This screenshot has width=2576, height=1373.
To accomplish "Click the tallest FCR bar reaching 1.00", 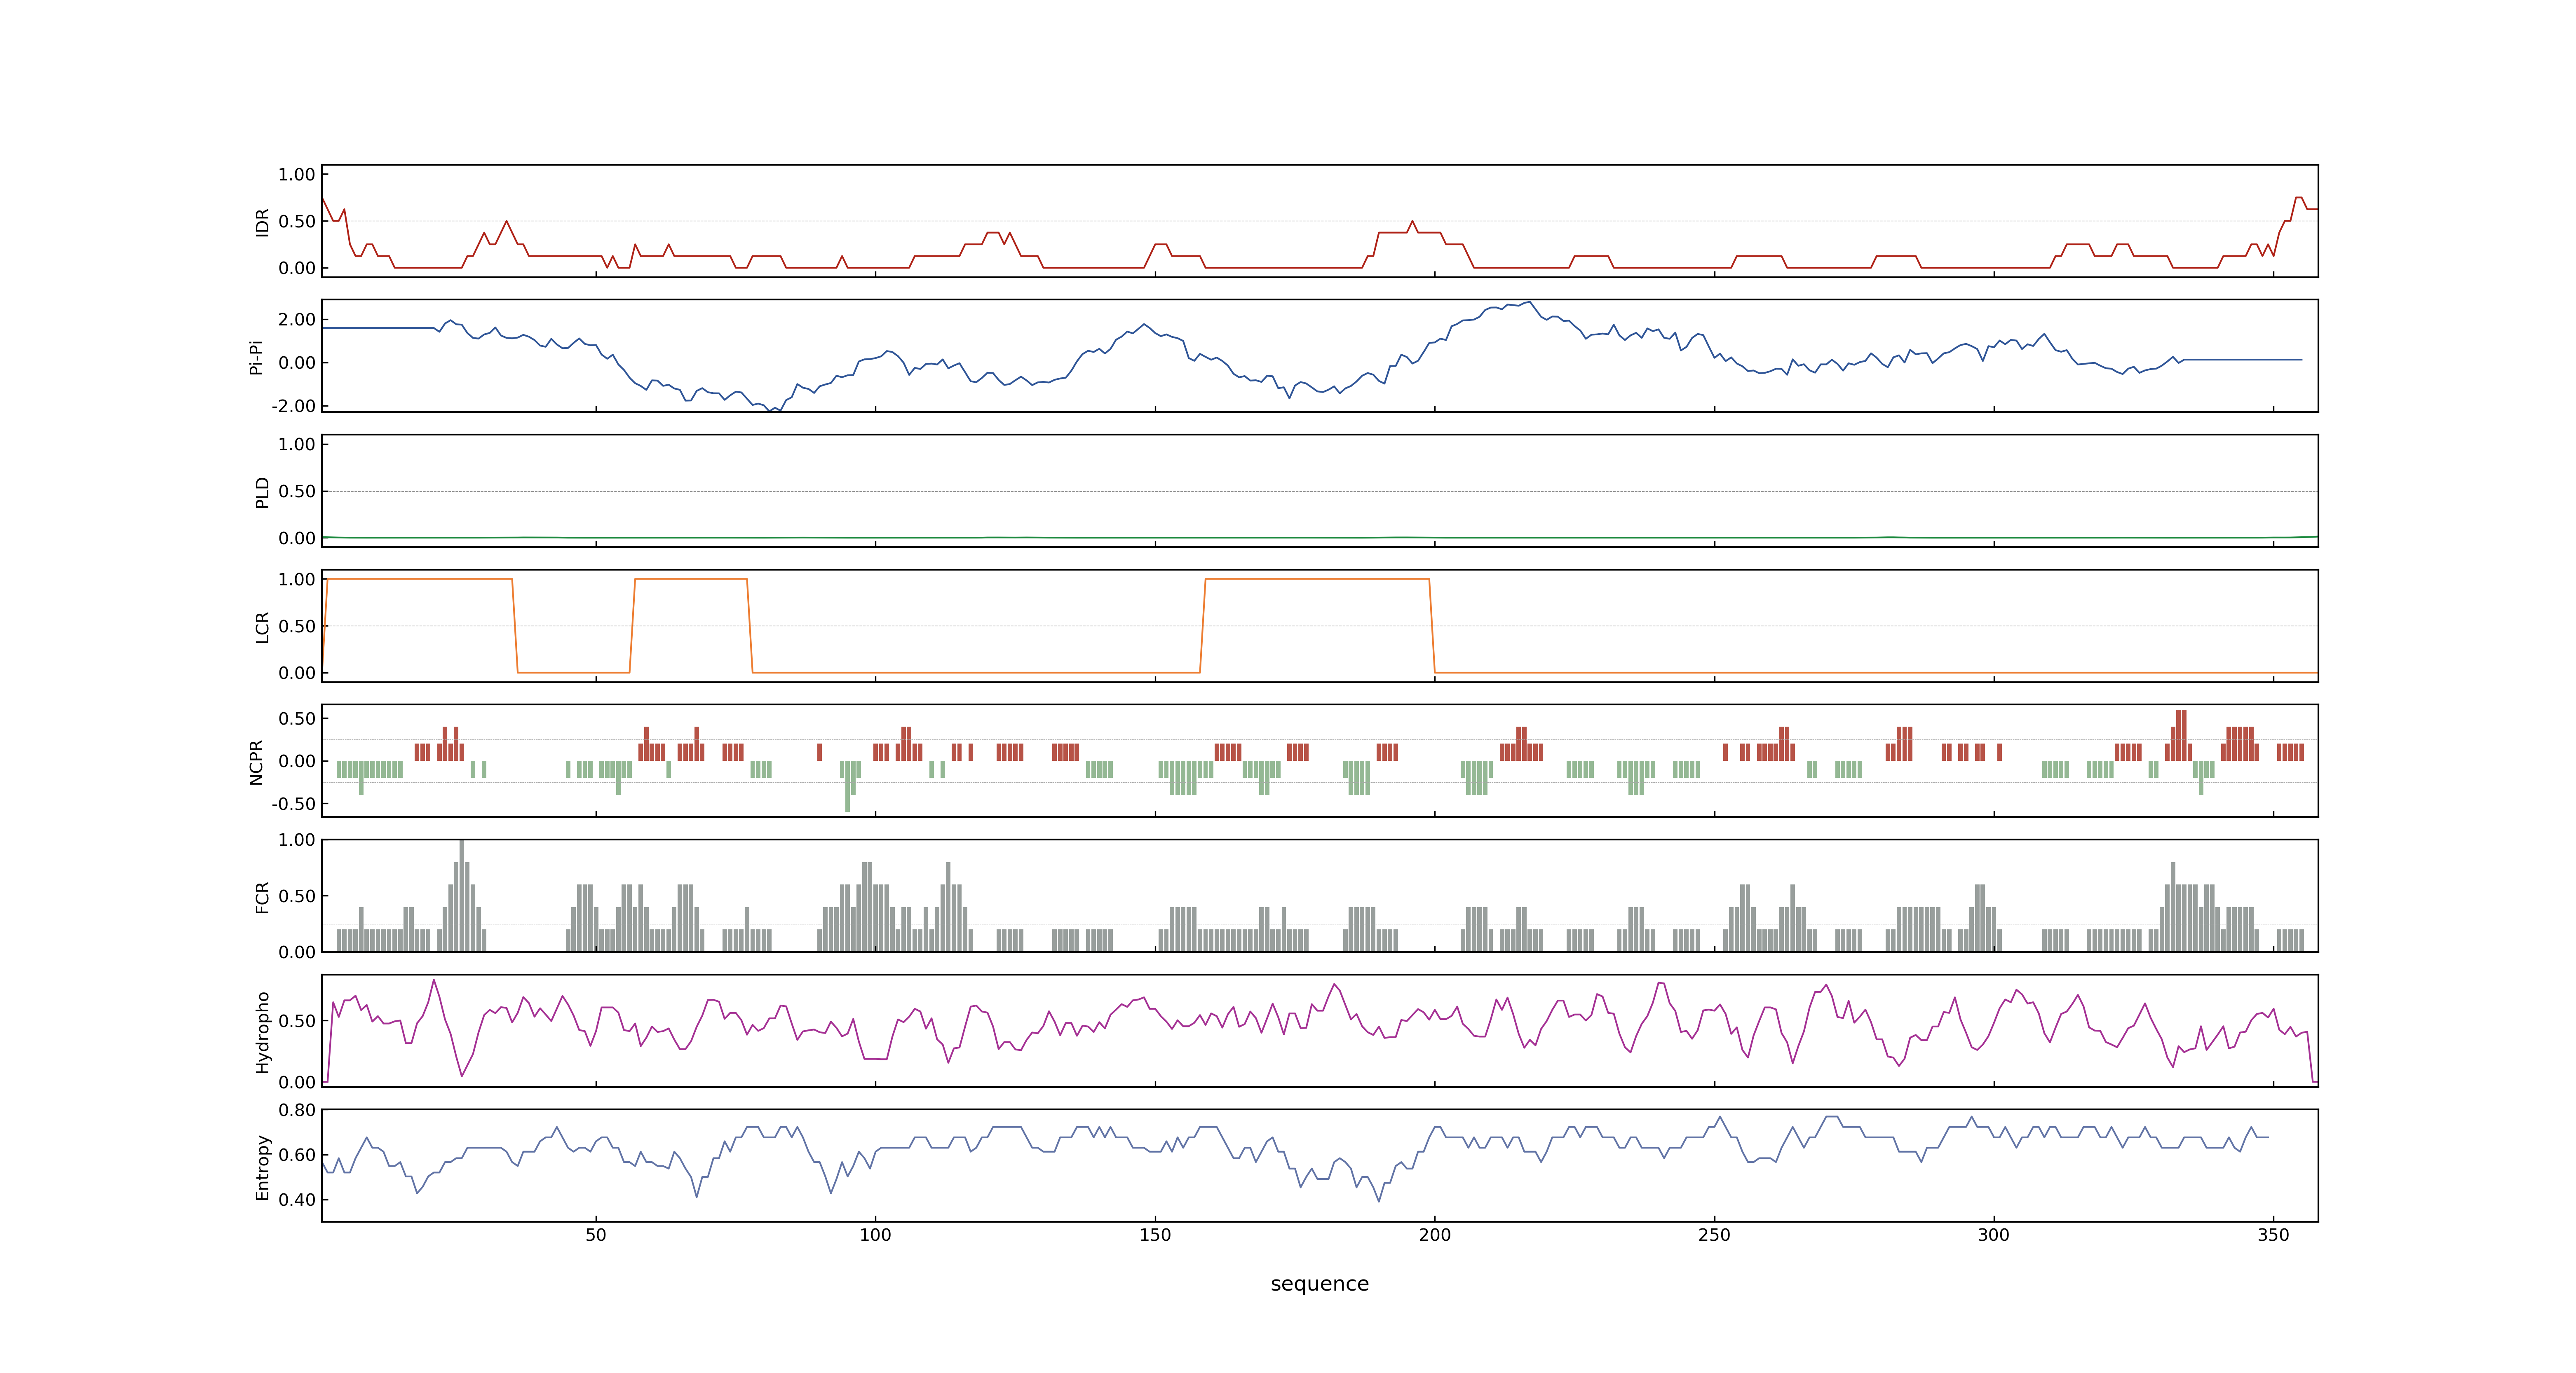I will pyautogui.click(x=462, y=895).
